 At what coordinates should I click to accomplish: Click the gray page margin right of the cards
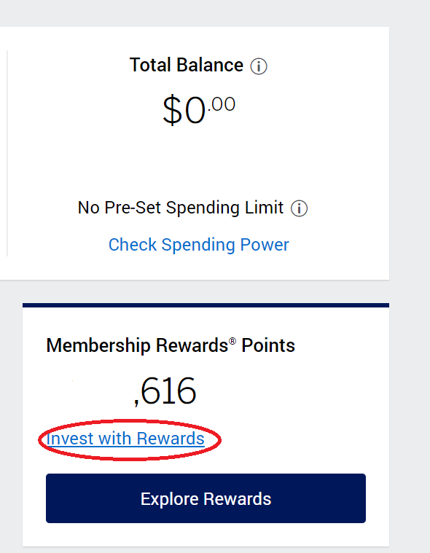410,277
